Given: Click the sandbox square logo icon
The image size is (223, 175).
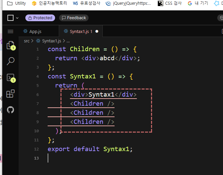Looking at the screenshot, I should coord(10,18).
